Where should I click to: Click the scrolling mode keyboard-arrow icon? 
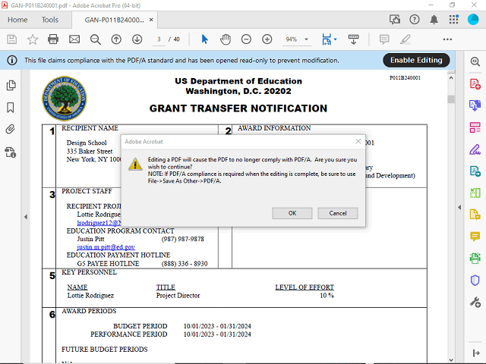point(353,39)
